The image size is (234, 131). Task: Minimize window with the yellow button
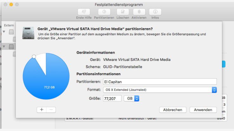pos(11,5)
